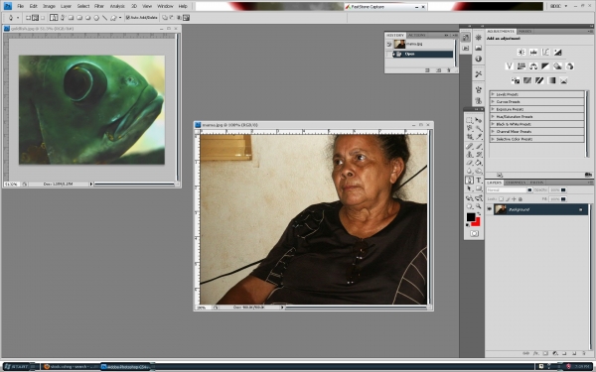Add an Invert adjustment
The image size is (596, 372).
click(x=516, y=80)
